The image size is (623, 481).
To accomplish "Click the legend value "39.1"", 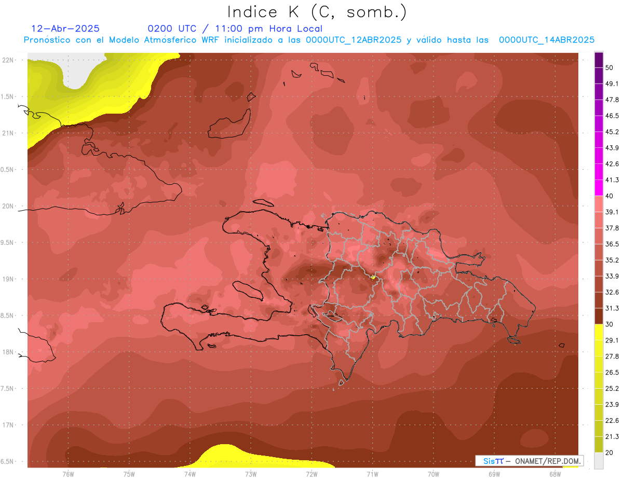I will 612,212.
